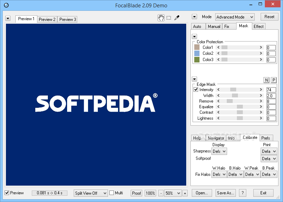Click the Color2 blue color swatch
The image size is (283, 202).
pyautogui.click(x=197, y=53)
